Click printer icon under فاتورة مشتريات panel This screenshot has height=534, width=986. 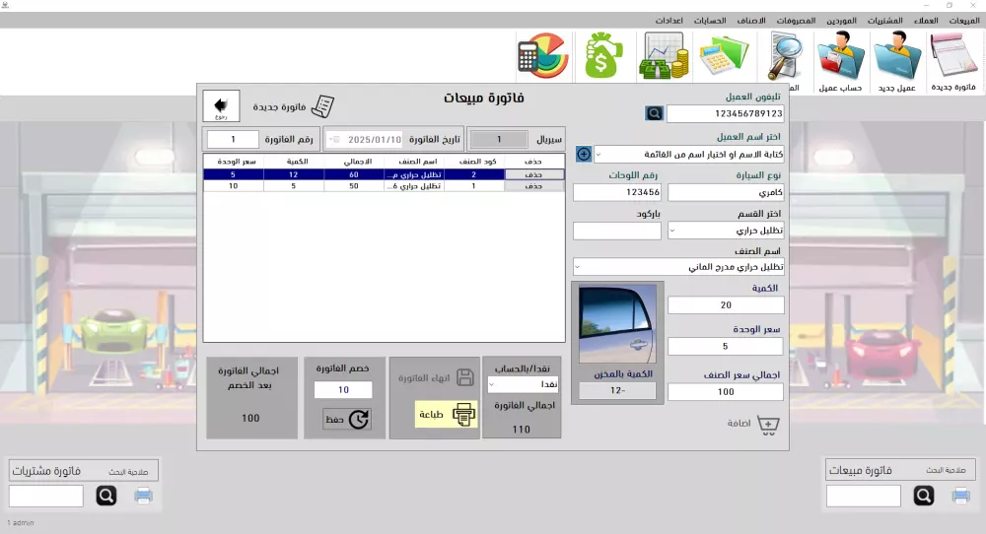[x=143, y=496]
